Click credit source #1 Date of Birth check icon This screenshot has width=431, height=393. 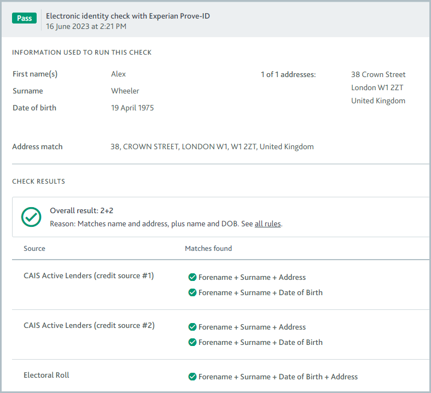click(x=193, y=292)
